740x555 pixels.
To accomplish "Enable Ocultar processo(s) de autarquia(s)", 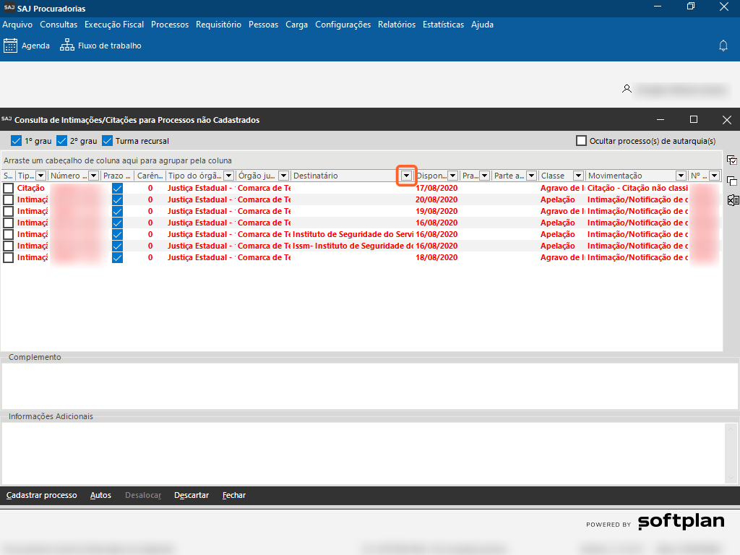I will [x=581, y=141].
